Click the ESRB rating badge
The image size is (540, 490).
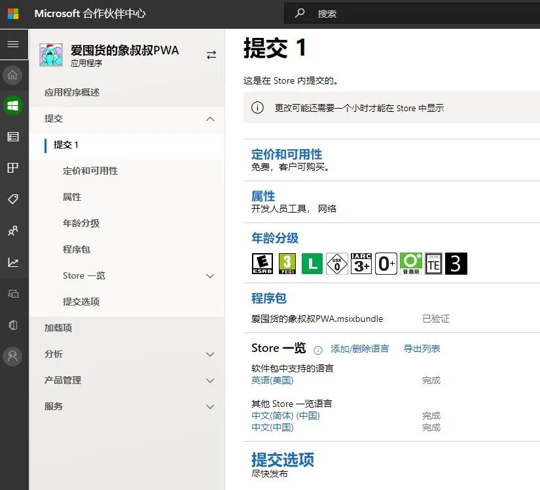(x=262, y=263)
